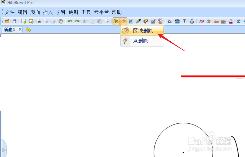Select the hand pan tool

pos(61,21)
